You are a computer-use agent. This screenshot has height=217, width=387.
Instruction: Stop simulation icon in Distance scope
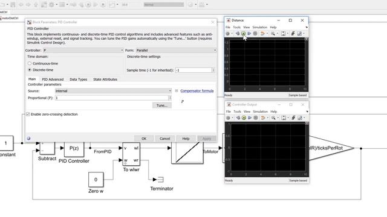click(x=255, y=34)
